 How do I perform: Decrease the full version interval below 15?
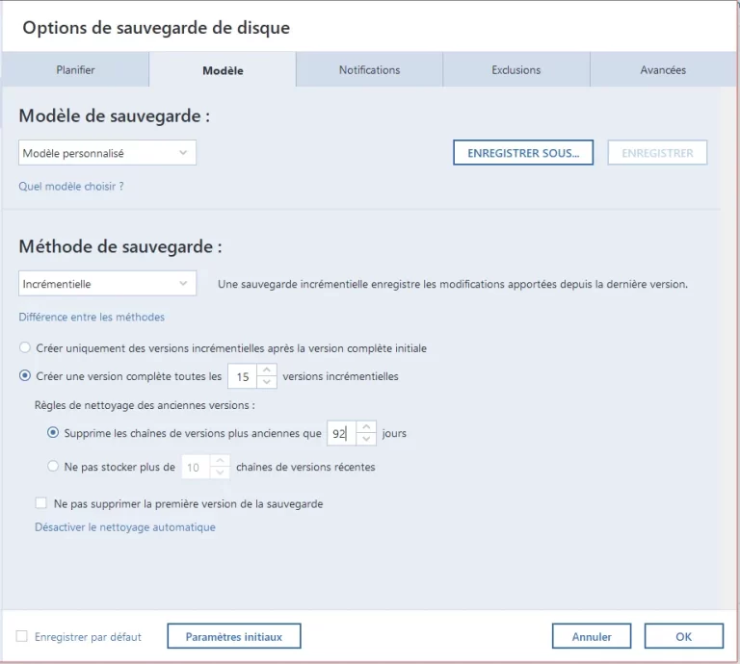click(x=267, y=382)
